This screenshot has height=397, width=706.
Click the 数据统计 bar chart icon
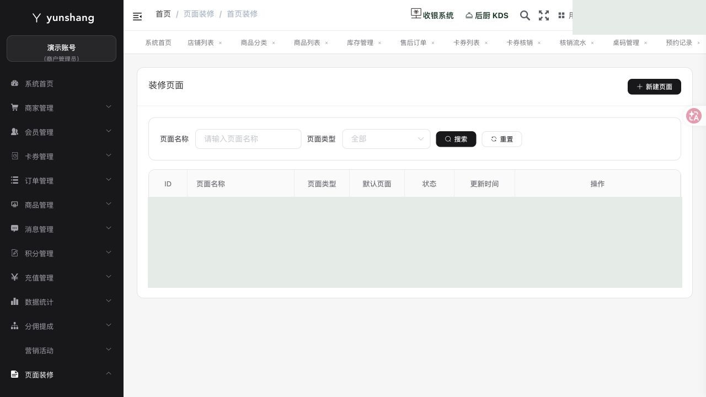15,302
